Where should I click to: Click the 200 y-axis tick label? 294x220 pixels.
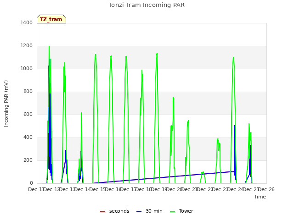click(28, 160)
